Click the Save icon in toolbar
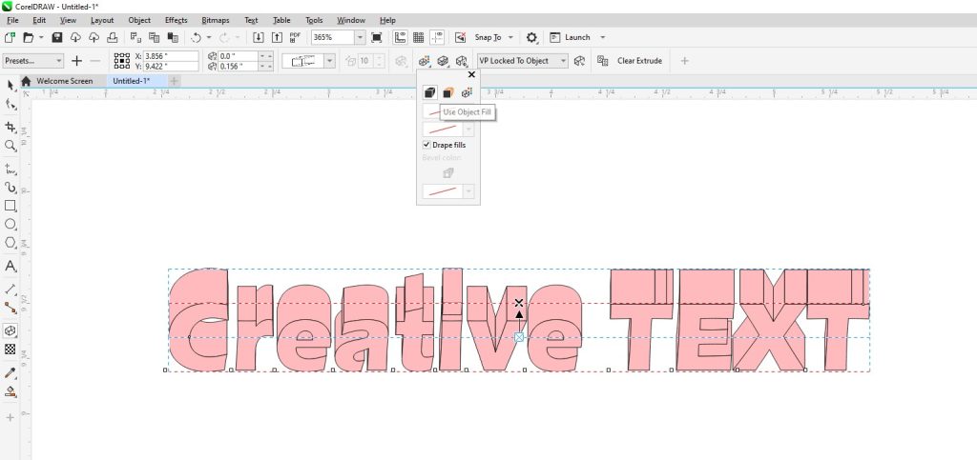The height and width of the screenshot is (460, 977). point(57,37)
